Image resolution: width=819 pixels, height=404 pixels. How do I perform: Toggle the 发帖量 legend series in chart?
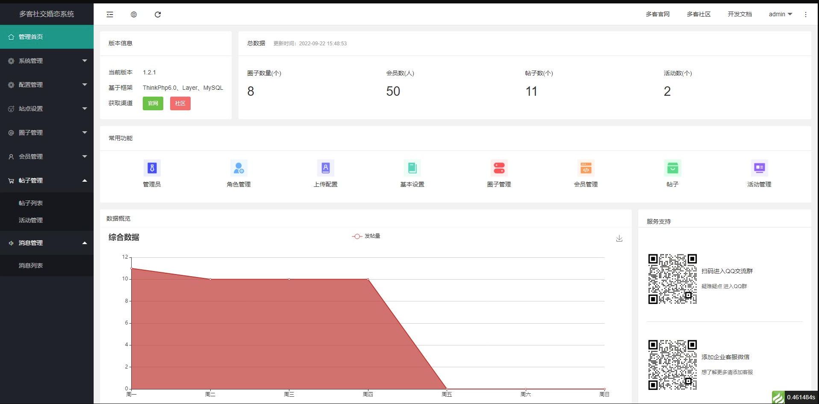pyautogui.click(x=366, y=236)
